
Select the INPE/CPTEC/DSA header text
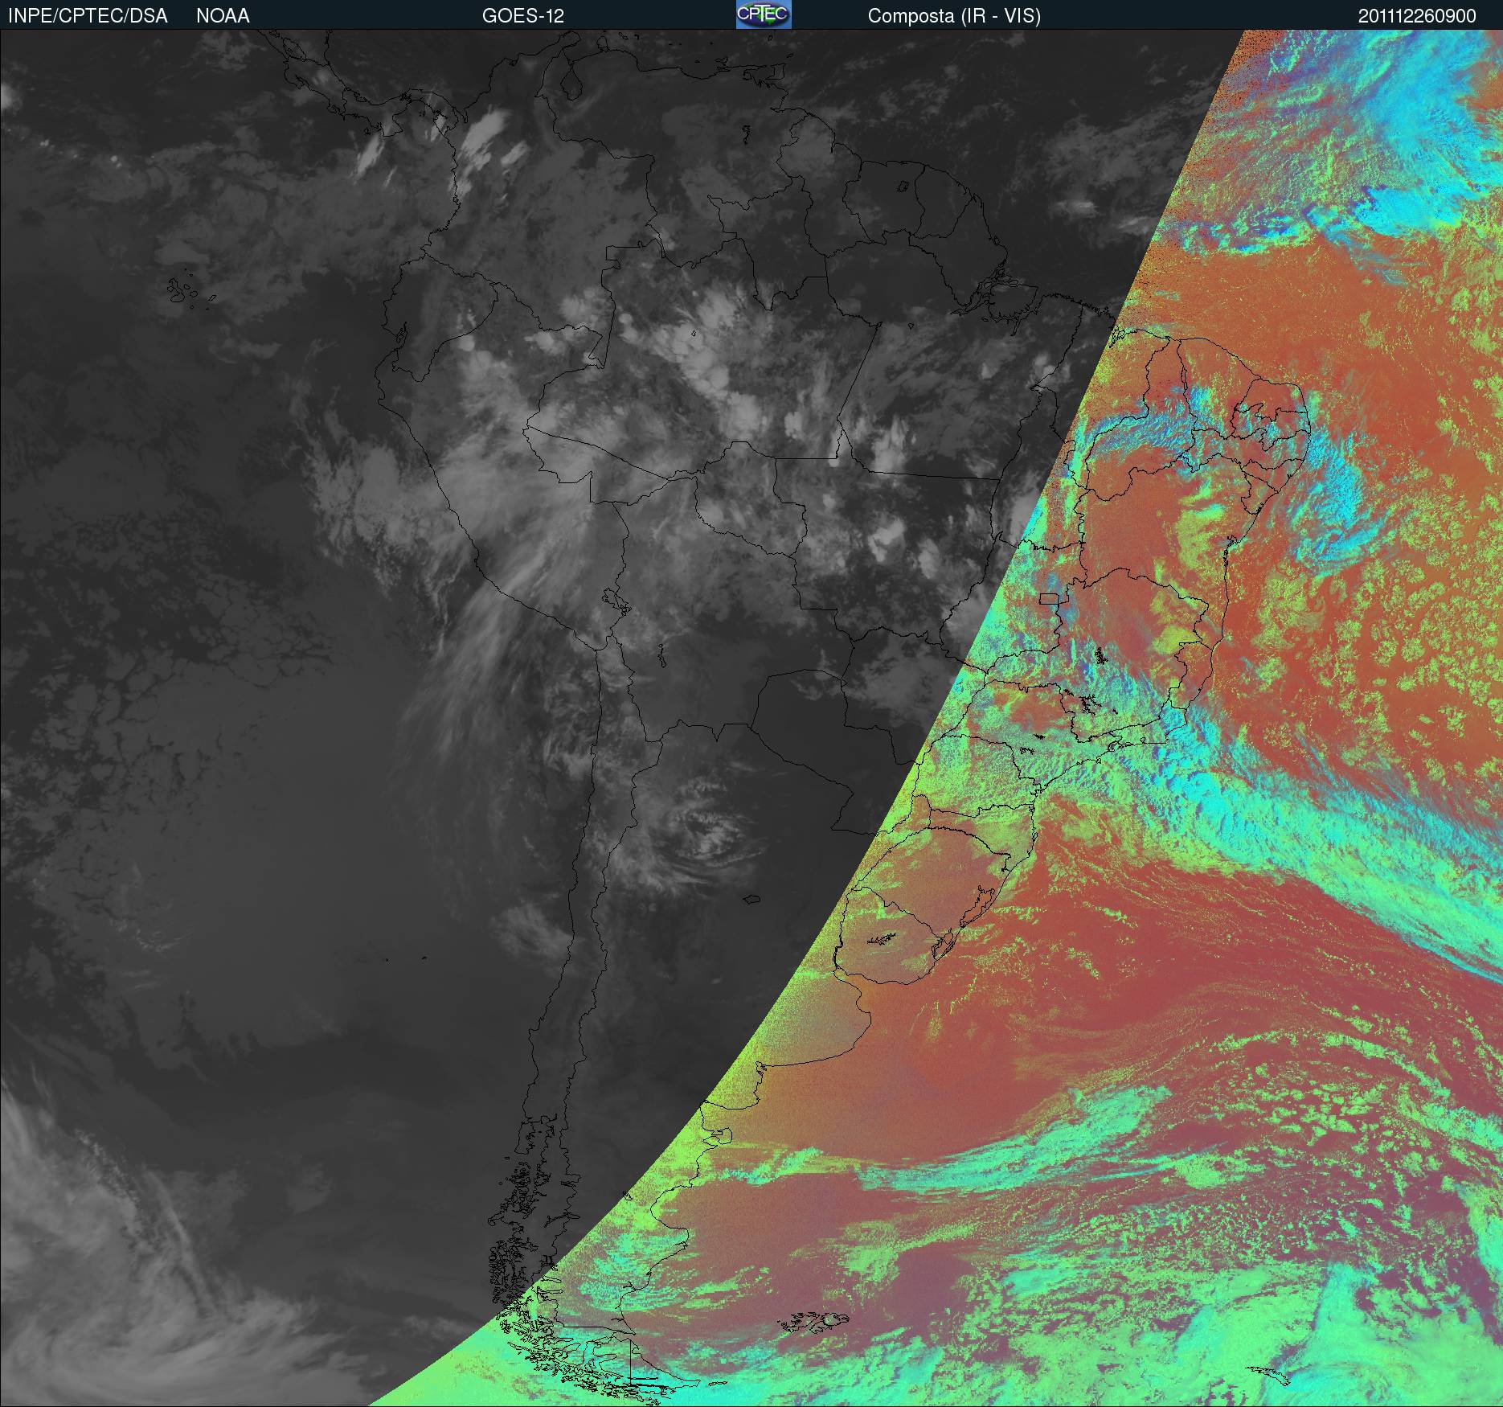pos(88,16)
